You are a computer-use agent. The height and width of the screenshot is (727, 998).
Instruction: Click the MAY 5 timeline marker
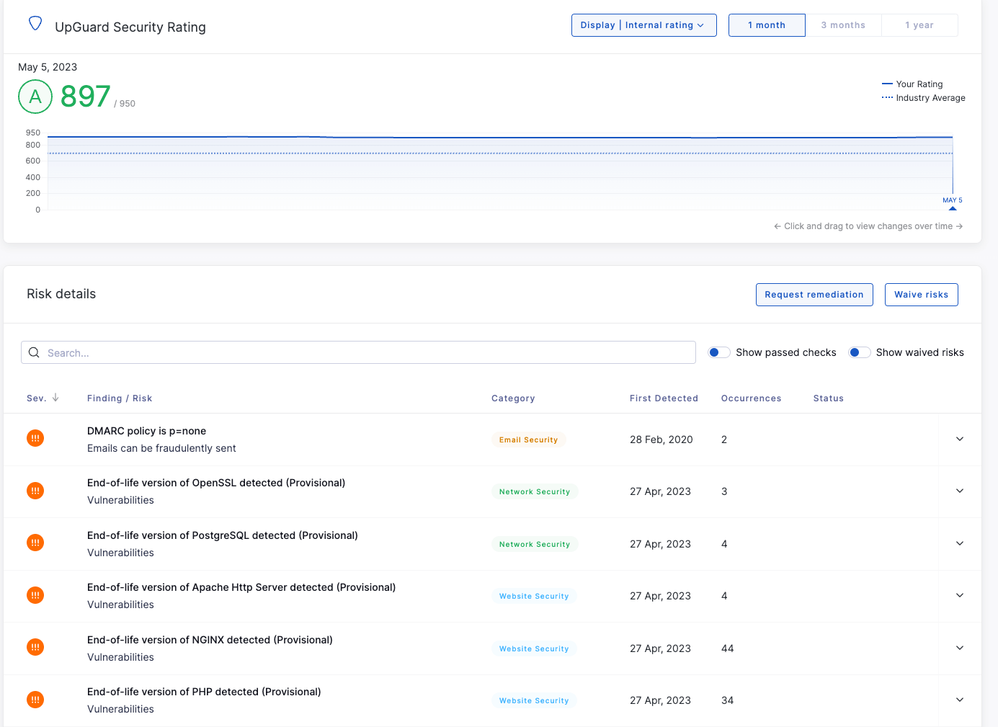coord(953,204)
